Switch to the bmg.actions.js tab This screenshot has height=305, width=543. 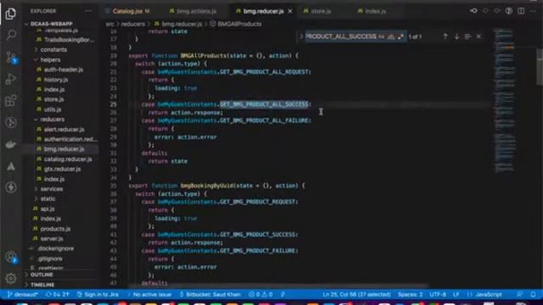tap(196, 11)
